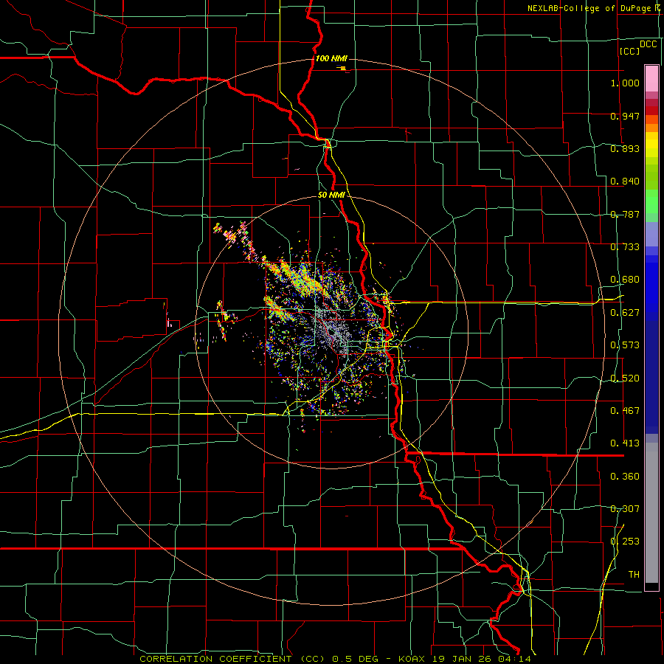Click the 0.360 scale value
Image resolution: width=664 pixels, height=664 pixels.
625,477
